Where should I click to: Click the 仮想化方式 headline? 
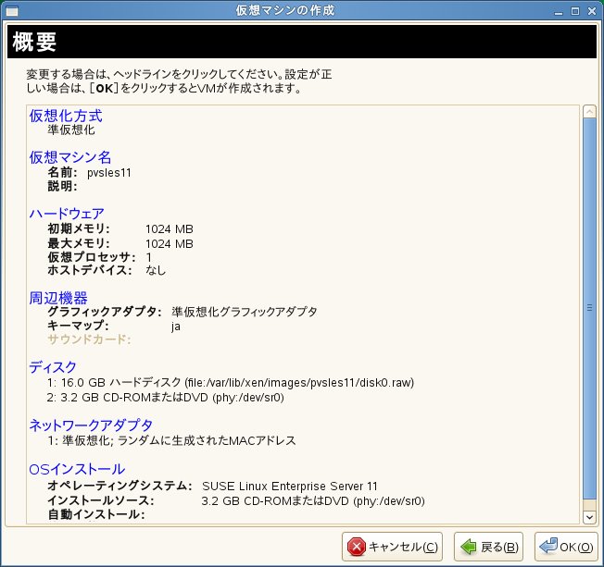pos(65,116)
